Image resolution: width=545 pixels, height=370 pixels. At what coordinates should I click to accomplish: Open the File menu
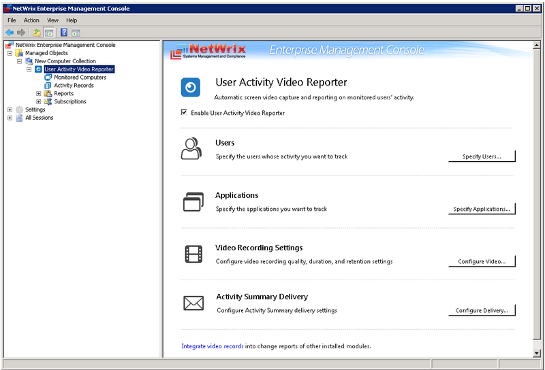[x=12, y=20]
